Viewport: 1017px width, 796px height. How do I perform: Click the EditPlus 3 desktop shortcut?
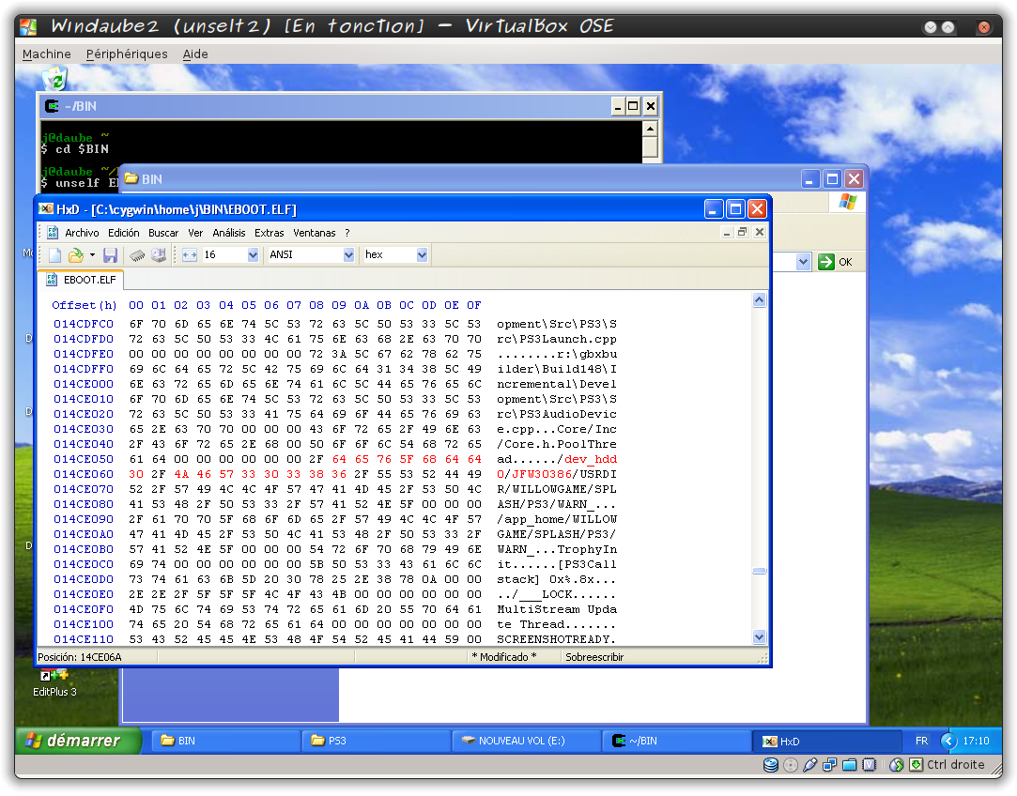(x=54, y=684)
